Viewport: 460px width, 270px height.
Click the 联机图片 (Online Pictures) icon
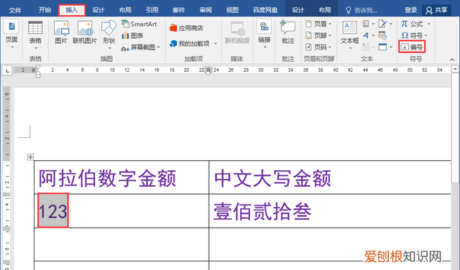[85, 32]
